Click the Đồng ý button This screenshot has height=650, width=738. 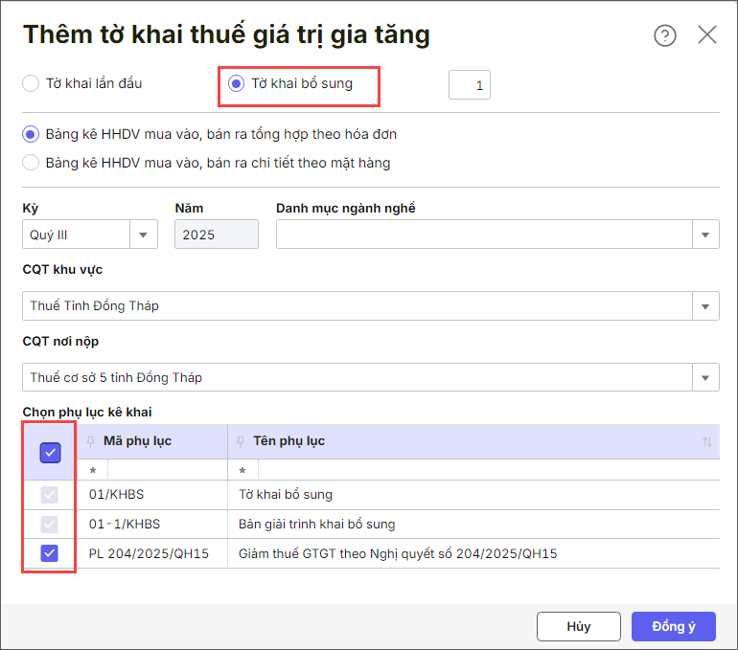click(674, 626)
